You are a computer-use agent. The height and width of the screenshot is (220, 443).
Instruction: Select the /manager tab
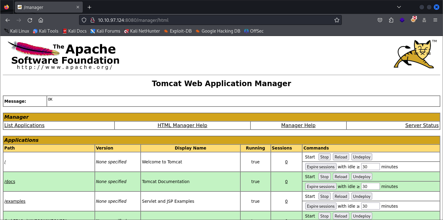[49, 7]
